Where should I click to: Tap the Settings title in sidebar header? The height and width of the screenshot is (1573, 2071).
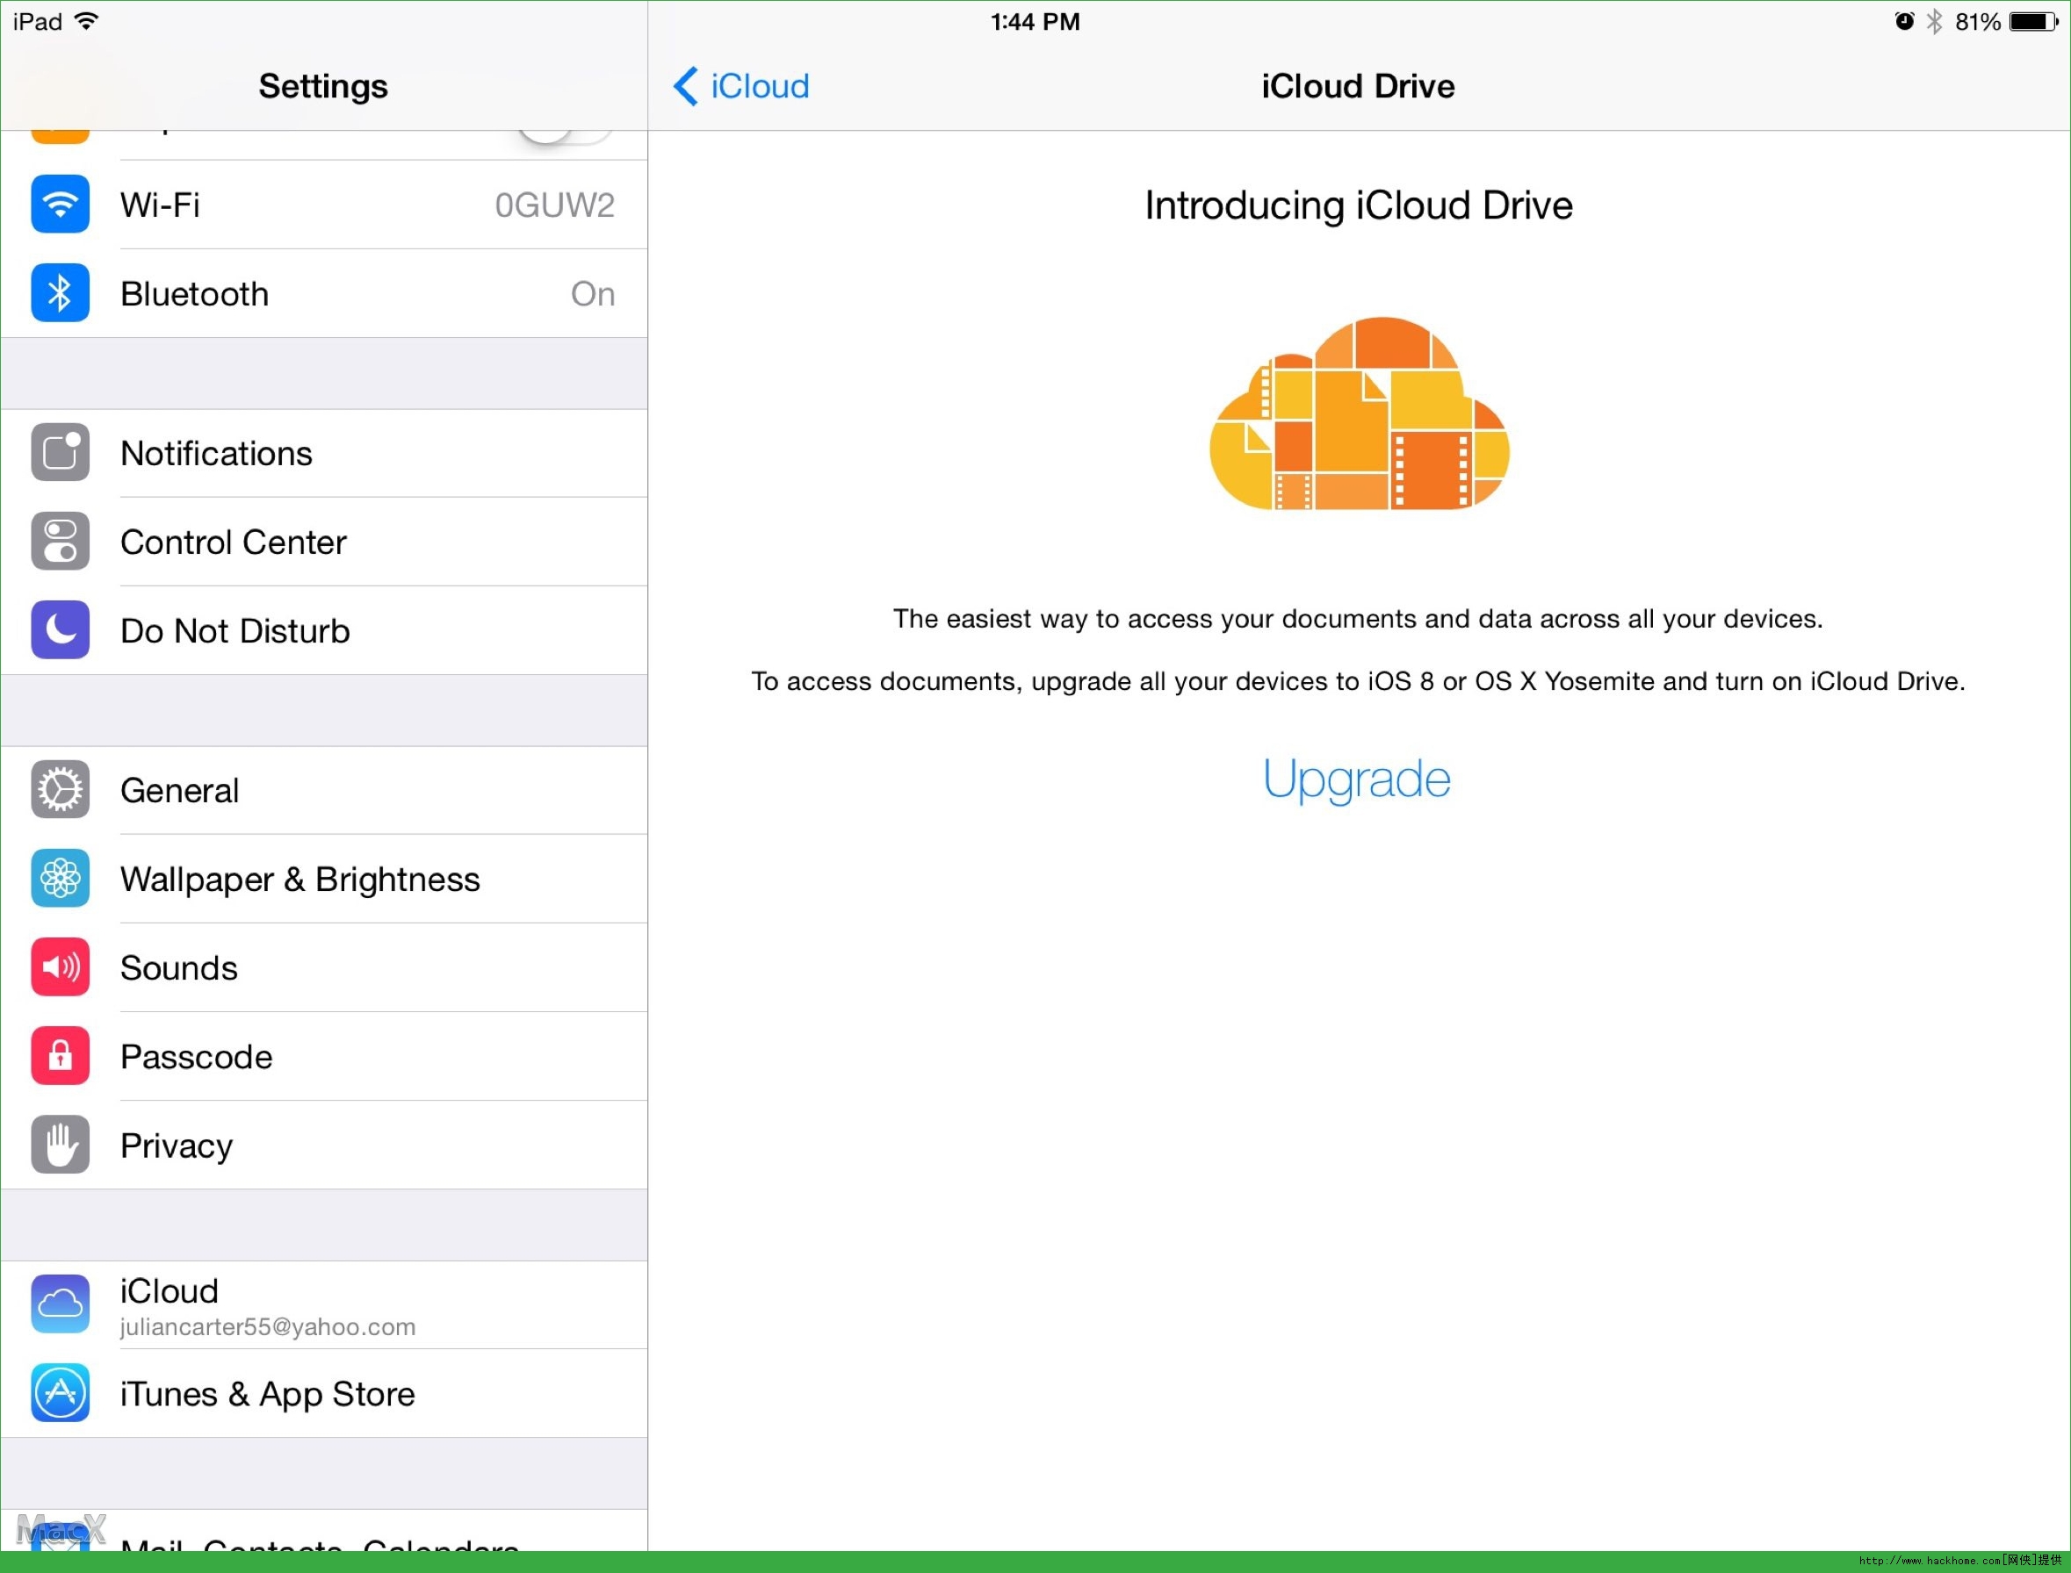(323, 86)
